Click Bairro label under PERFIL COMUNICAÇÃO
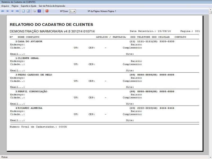 click(136, 95)
